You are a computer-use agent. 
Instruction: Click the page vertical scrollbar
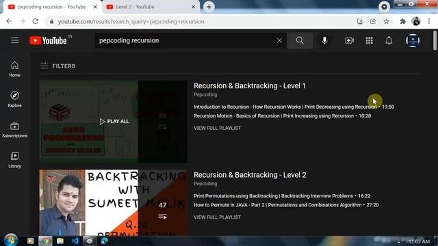tap(435, 41)
